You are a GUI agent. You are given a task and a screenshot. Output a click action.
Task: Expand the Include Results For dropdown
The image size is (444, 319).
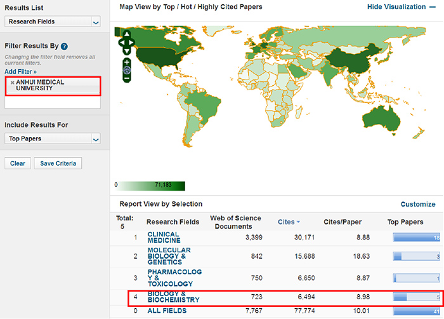click(x=53, y=138)
